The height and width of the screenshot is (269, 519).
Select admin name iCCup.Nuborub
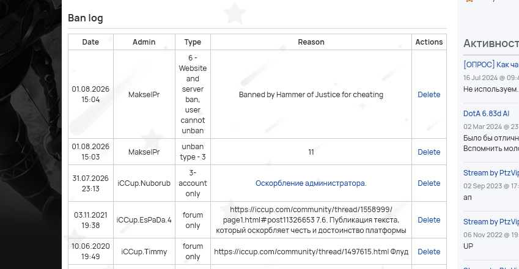point(144,183)
